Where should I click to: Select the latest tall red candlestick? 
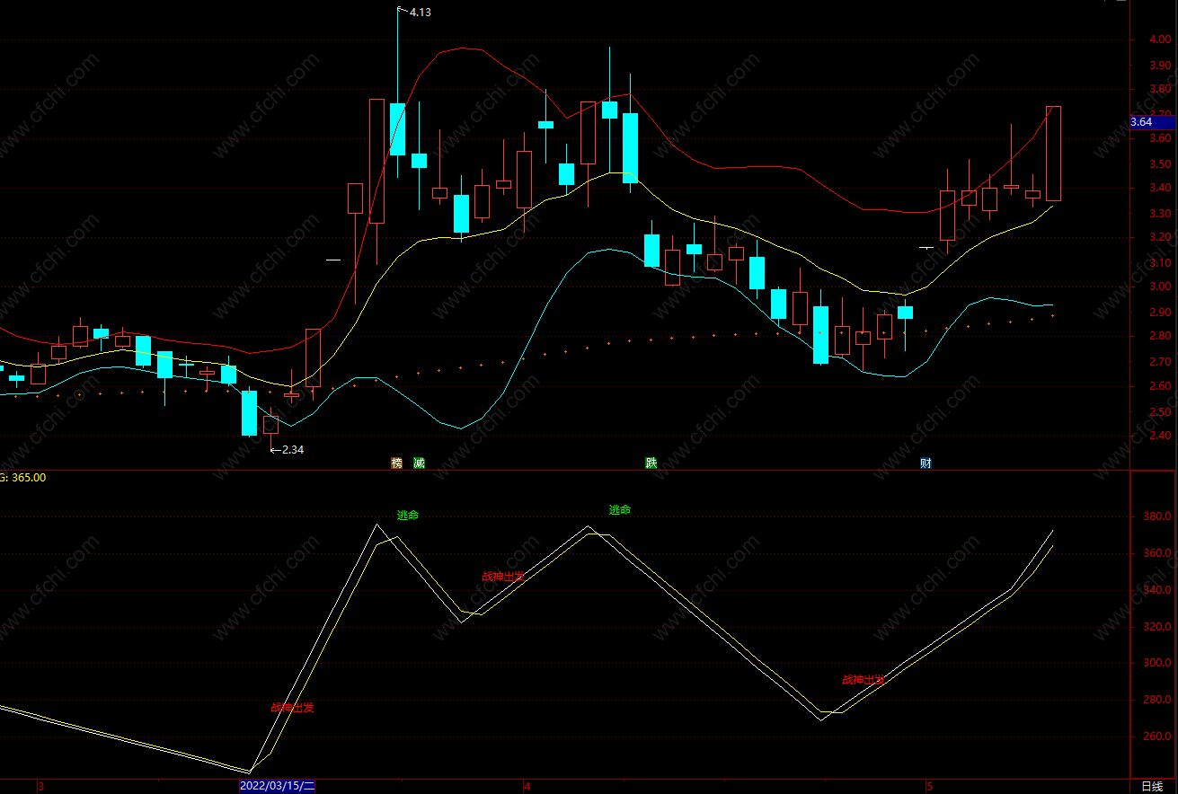(1053, 154)
